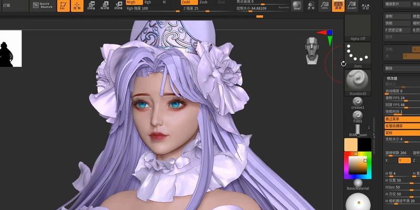
Task: Toggle Edit mode button
Action: (x=64, y=6)
